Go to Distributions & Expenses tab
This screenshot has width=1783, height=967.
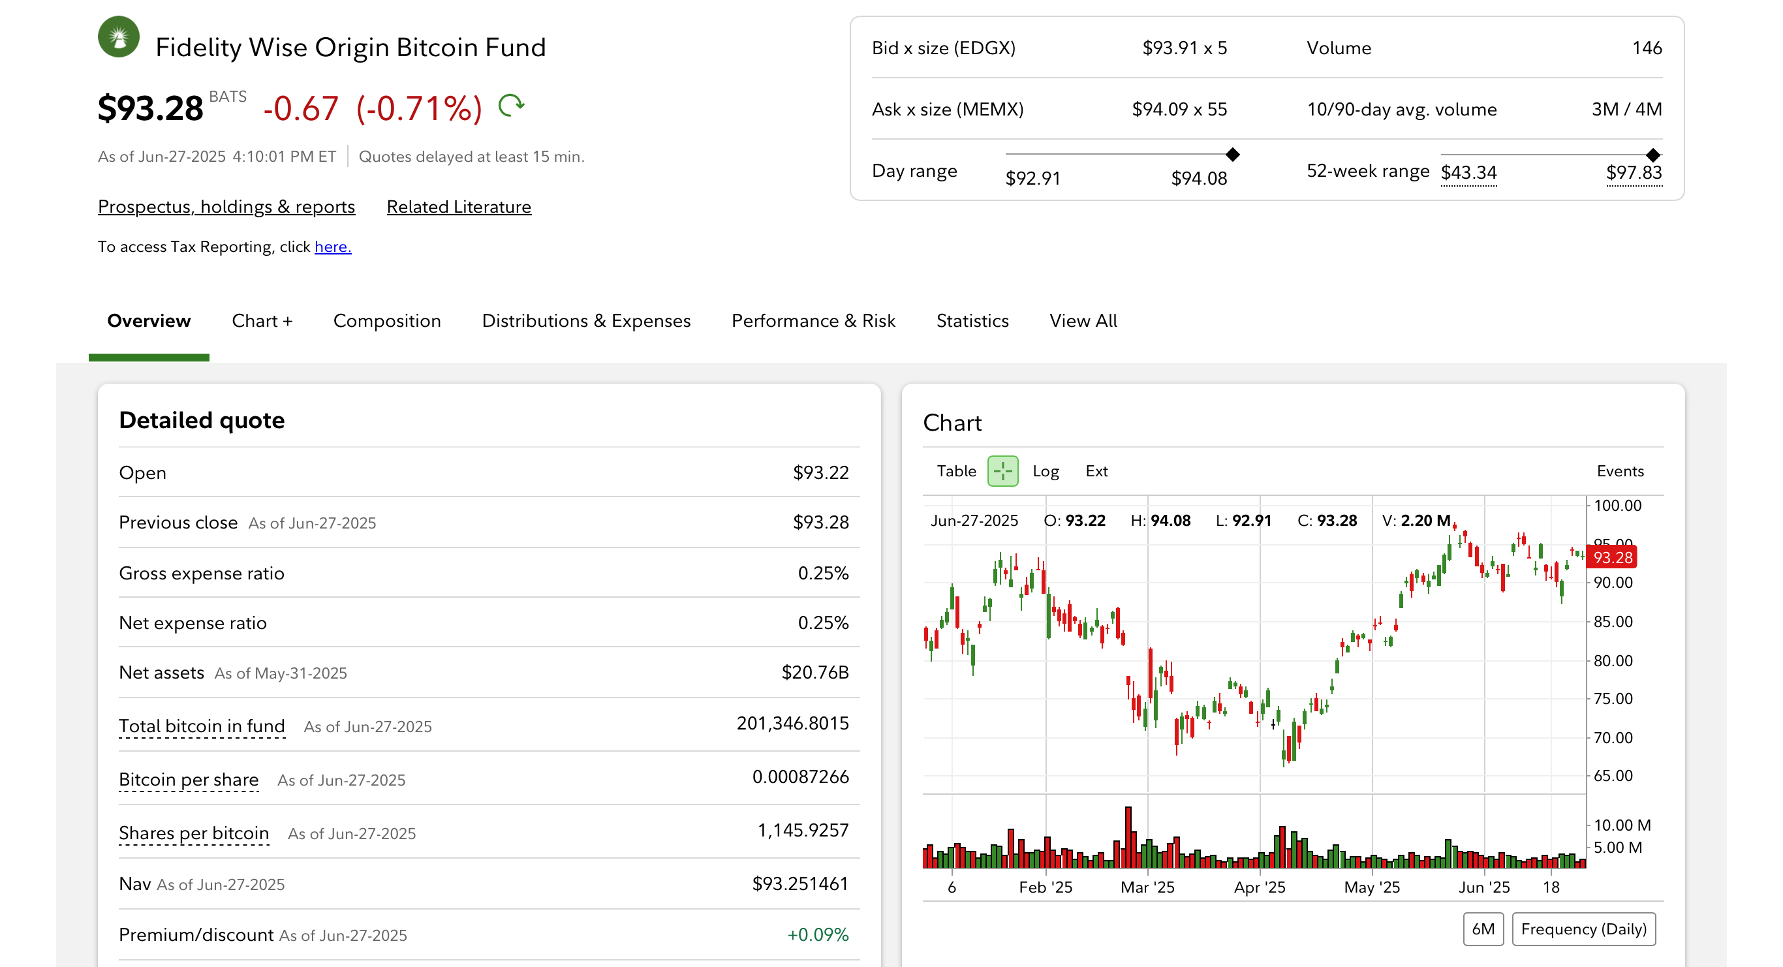point(586,320)
